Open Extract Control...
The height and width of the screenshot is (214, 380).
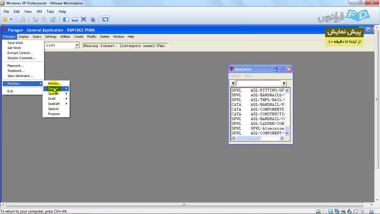pos(23,53)
